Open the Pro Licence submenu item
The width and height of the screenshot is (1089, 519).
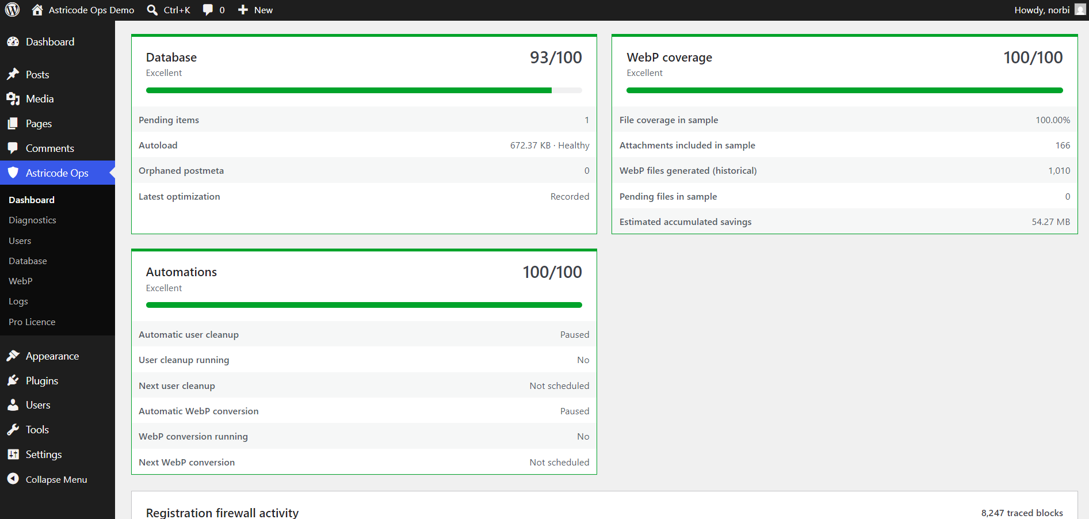tap(32, 322)
